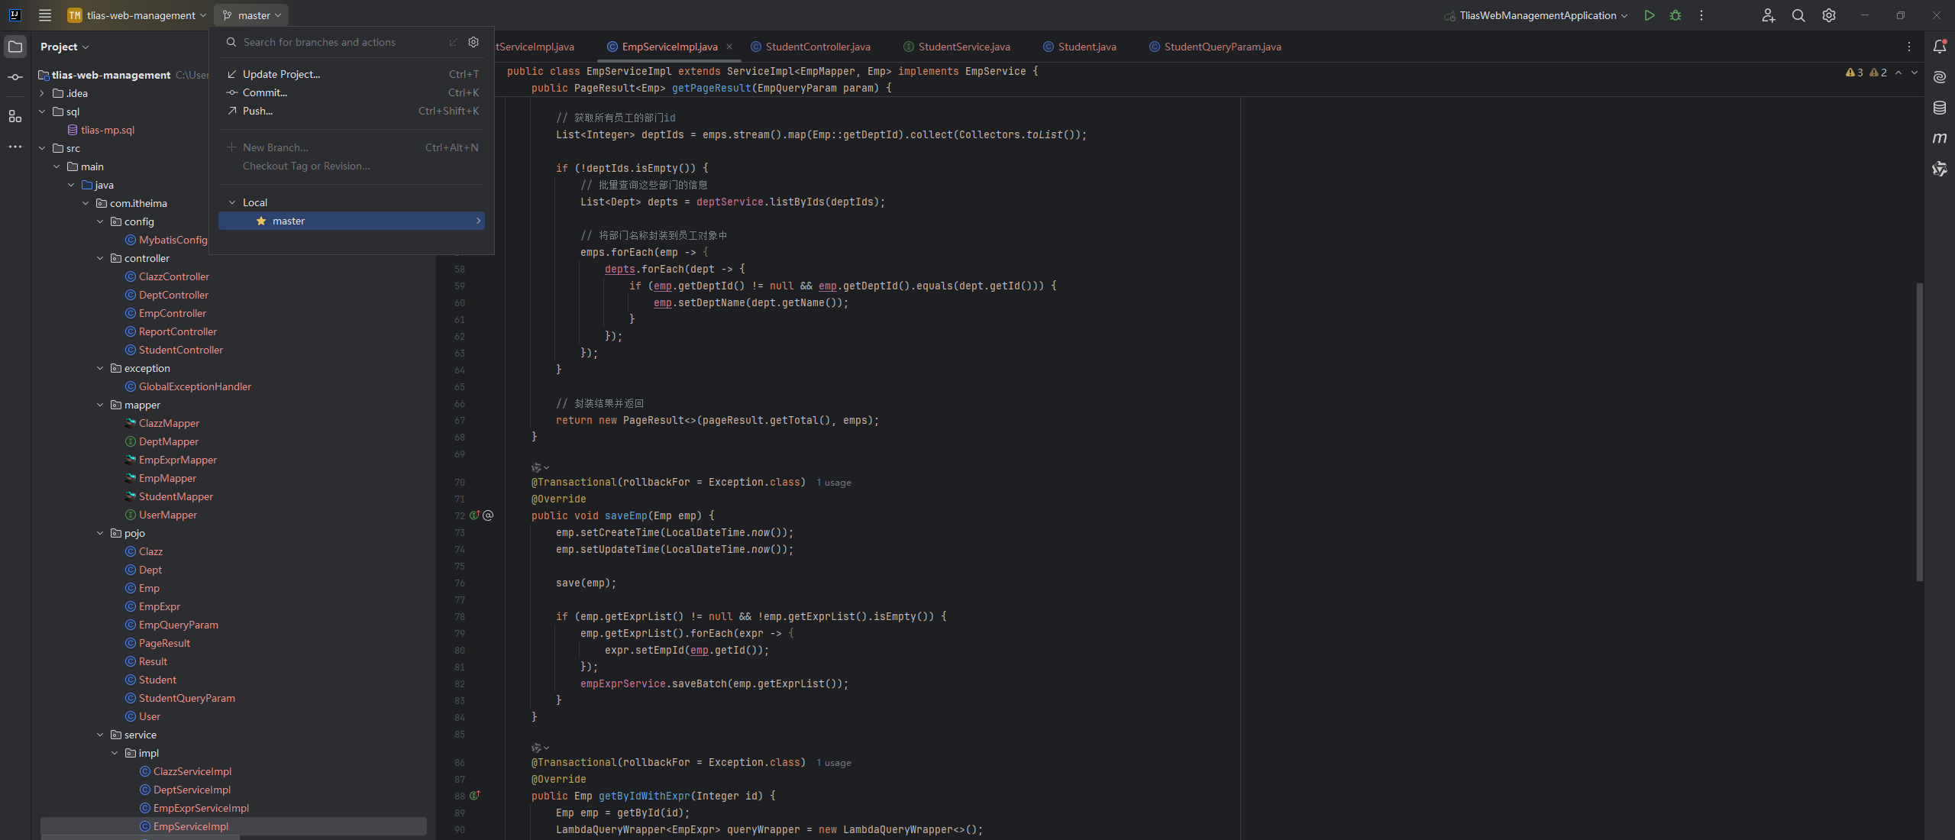Expand the .idea folder
Viewport: 1955px width, 840px height.
pyautogui.click(x=42, y=93)
